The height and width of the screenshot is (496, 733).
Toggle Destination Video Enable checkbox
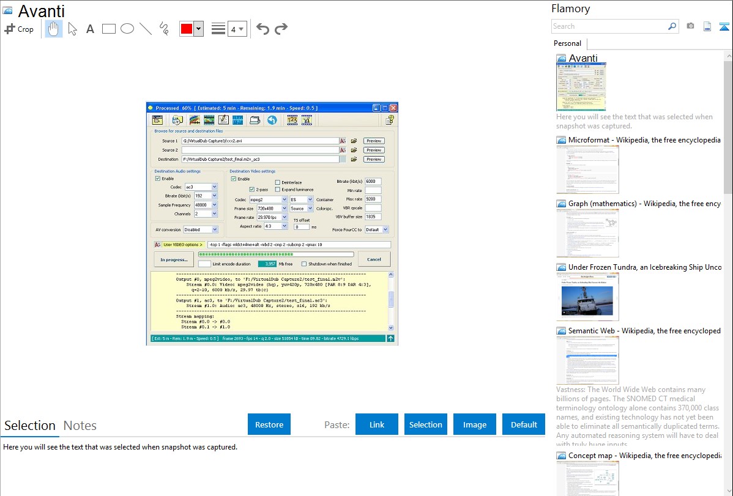tap(233, 179)
